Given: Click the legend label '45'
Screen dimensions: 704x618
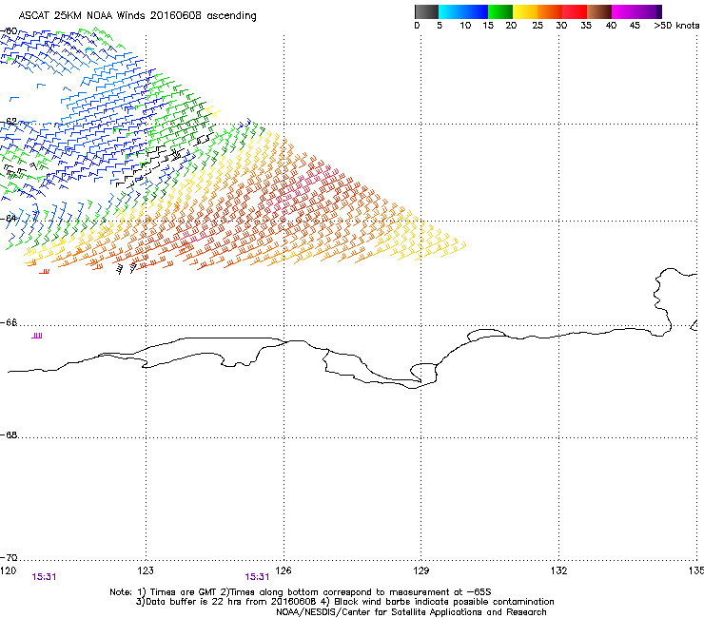Looking at the screenshot, I should point(635,26).
